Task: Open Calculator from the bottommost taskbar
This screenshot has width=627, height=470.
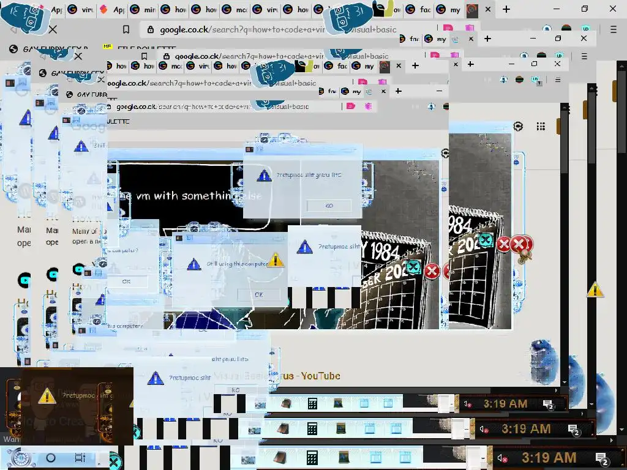Action: coord(312,458)
